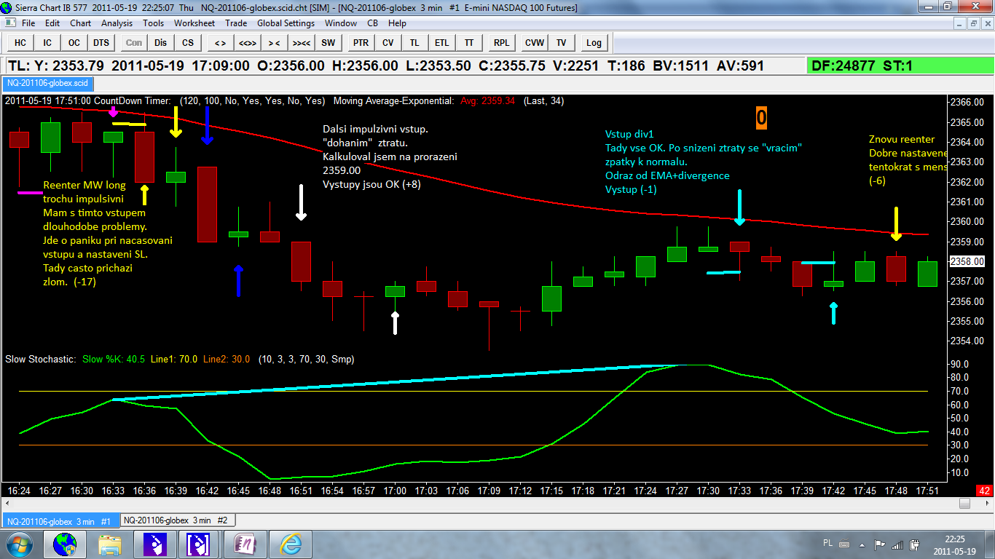Click the IC toolbar button

tap(47, 42)
